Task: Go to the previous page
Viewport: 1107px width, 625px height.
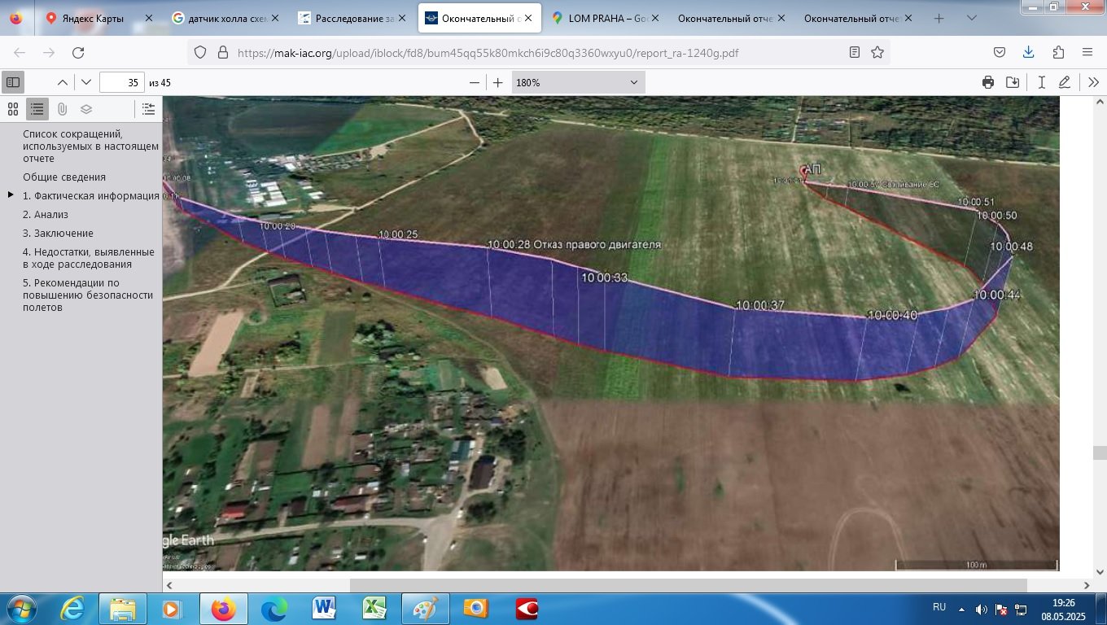Action: (x=62, y=82)
